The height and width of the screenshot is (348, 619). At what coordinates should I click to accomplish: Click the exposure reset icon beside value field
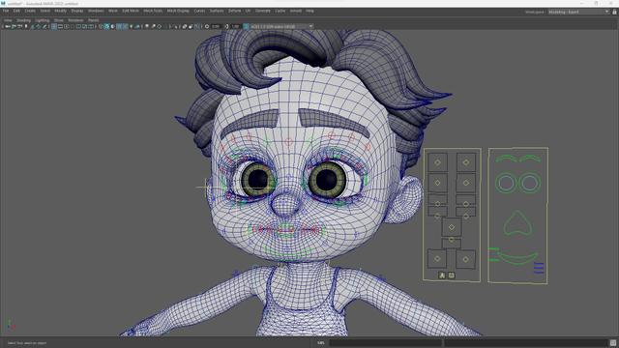pos(207,26)
